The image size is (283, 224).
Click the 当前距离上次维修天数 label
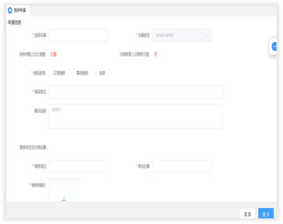(135, 54)
